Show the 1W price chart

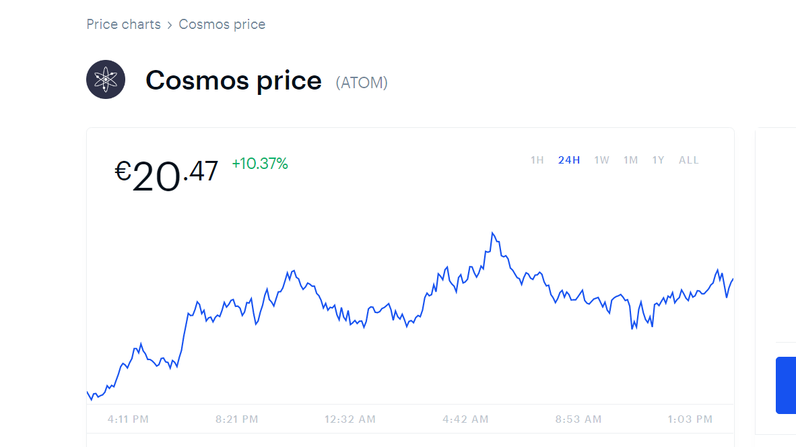click(x=601, y=160)
